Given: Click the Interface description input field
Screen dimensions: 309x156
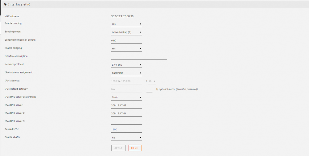Looking at the screenshot, I should (139, 57).
